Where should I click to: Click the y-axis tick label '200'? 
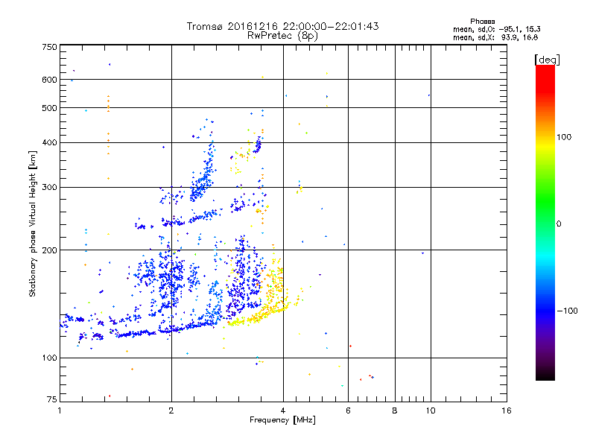tap(49, 250)
